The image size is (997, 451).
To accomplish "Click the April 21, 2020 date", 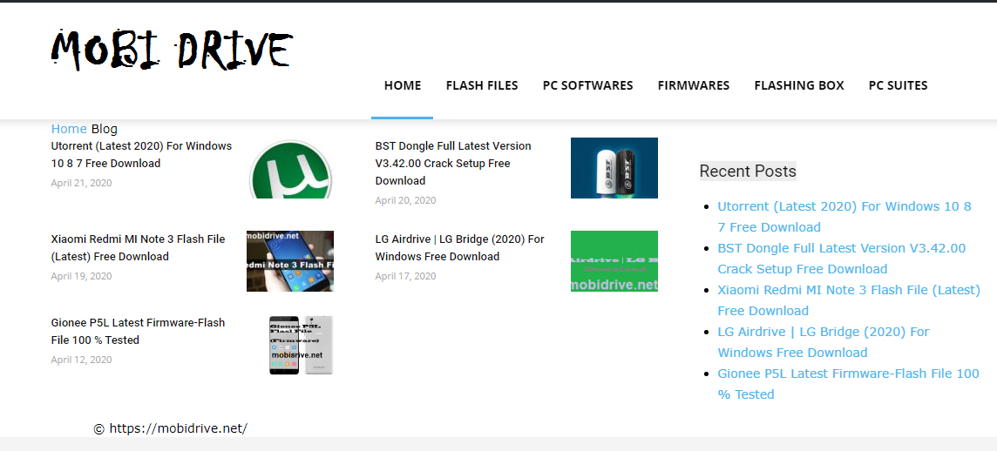I will 81,183.
